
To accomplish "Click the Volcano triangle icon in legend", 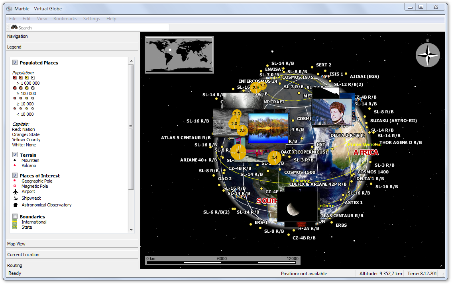I will [15, 165].
